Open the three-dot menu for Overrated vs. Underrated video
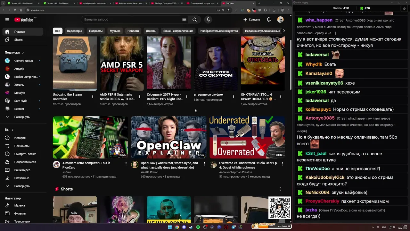410x231 pixels. click(283, 164)
